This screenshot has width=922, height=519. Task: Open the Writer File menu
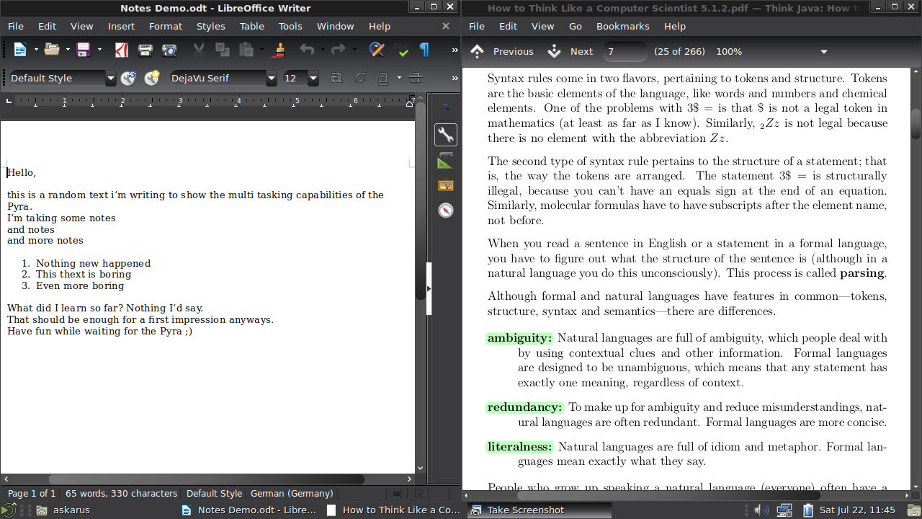tap(16, 26)
